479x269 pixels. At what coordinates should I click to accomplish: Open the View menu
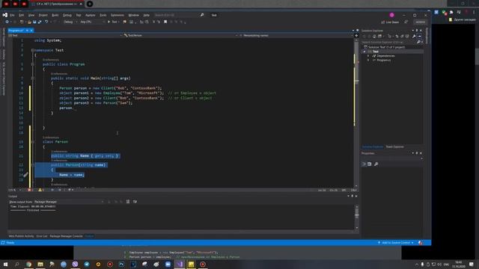[x=31, y=15]
